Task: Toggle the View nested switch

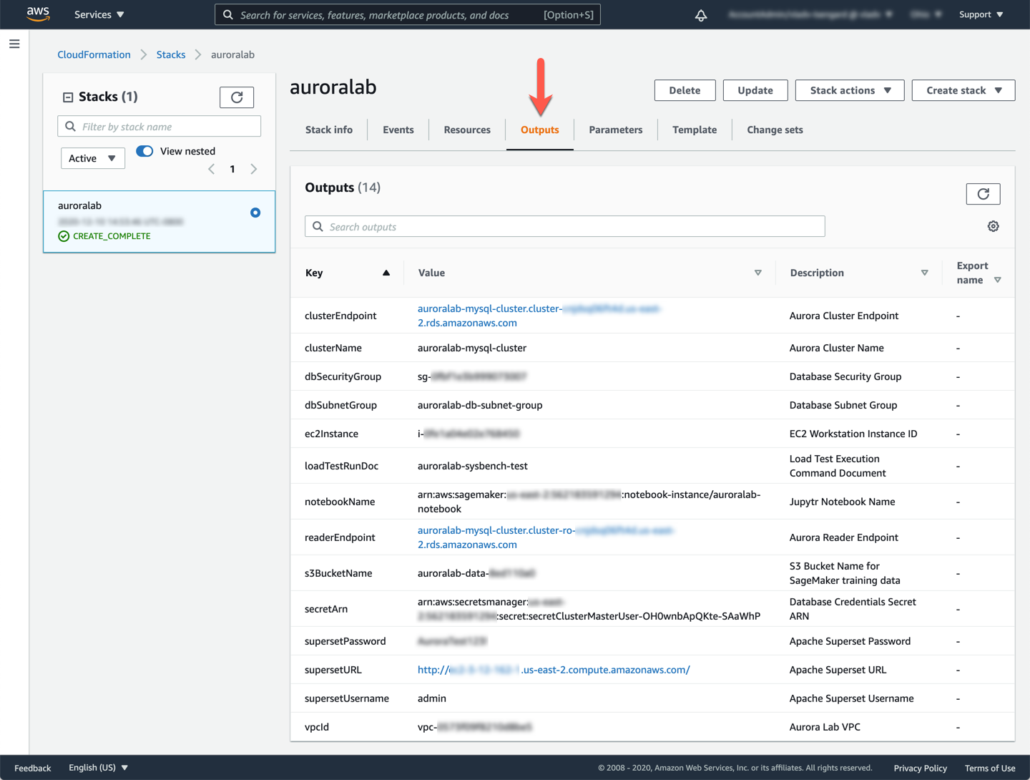Action: coord(144,151)
